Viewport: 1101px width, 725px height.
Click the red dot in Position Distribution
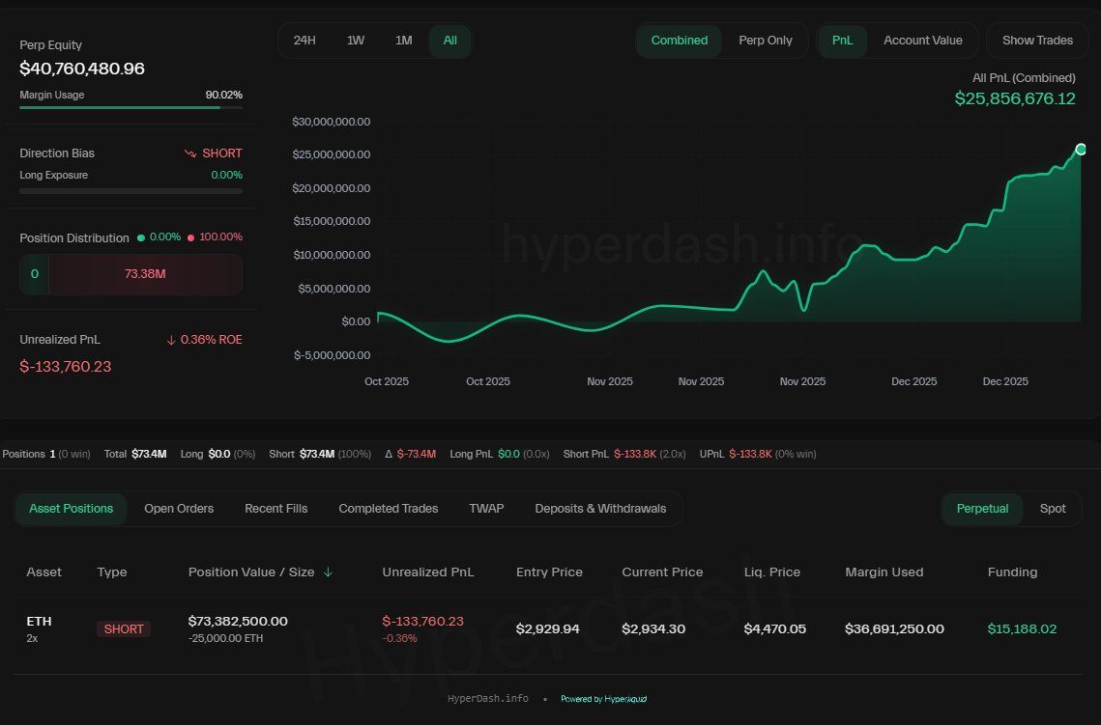click(x=190, y=237)
